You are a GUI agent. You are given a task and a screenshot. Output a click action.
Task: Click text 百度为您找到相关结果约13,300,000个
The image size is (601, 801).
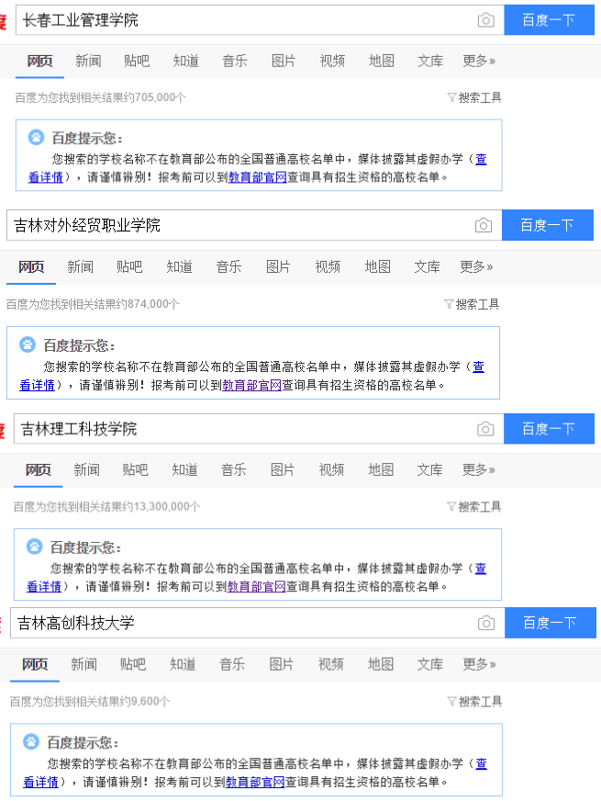coord(106,507)
